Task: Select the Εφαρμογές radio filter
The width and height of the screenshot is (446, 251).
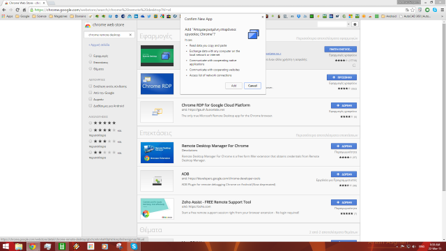Action: point(90,56)
